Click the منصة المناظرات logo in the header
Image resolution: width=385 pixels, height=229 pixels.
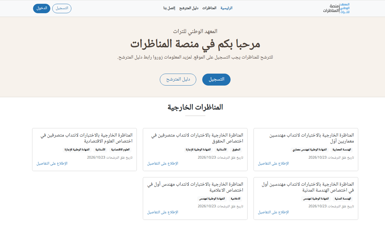(x=336, y=8)
